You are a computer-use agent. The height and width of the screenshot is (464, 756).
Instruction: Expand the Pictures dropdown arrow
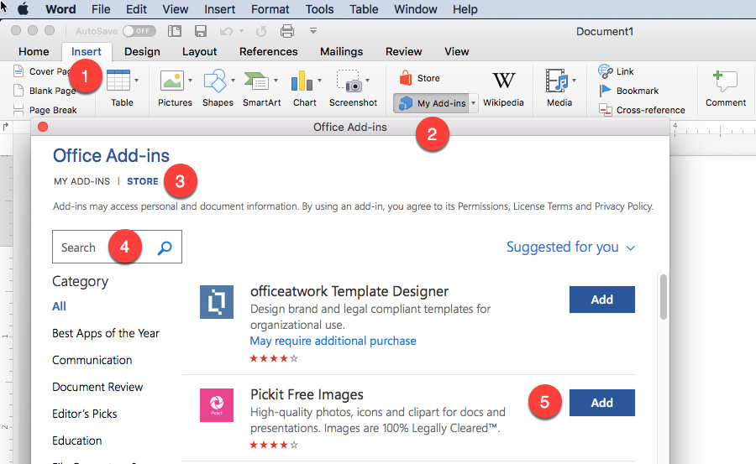[190, 81]
